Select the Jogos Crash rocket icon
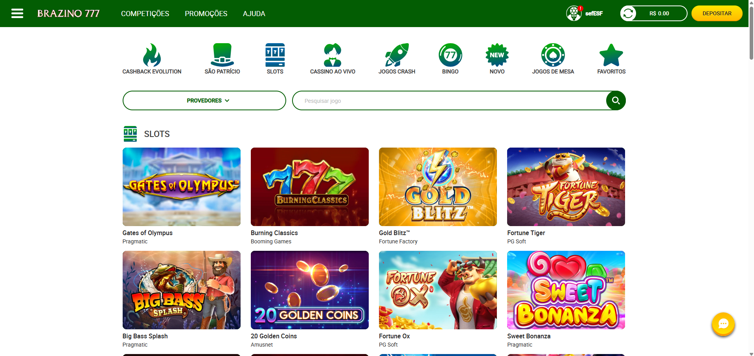 point(397,55)
